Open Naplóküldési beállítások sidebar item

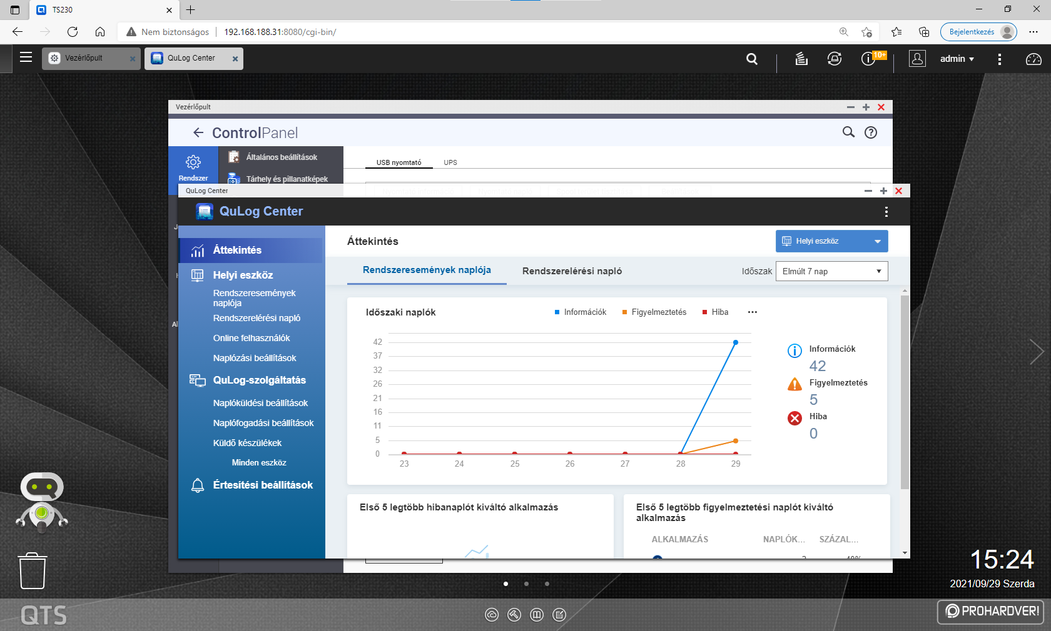point(260,403)
